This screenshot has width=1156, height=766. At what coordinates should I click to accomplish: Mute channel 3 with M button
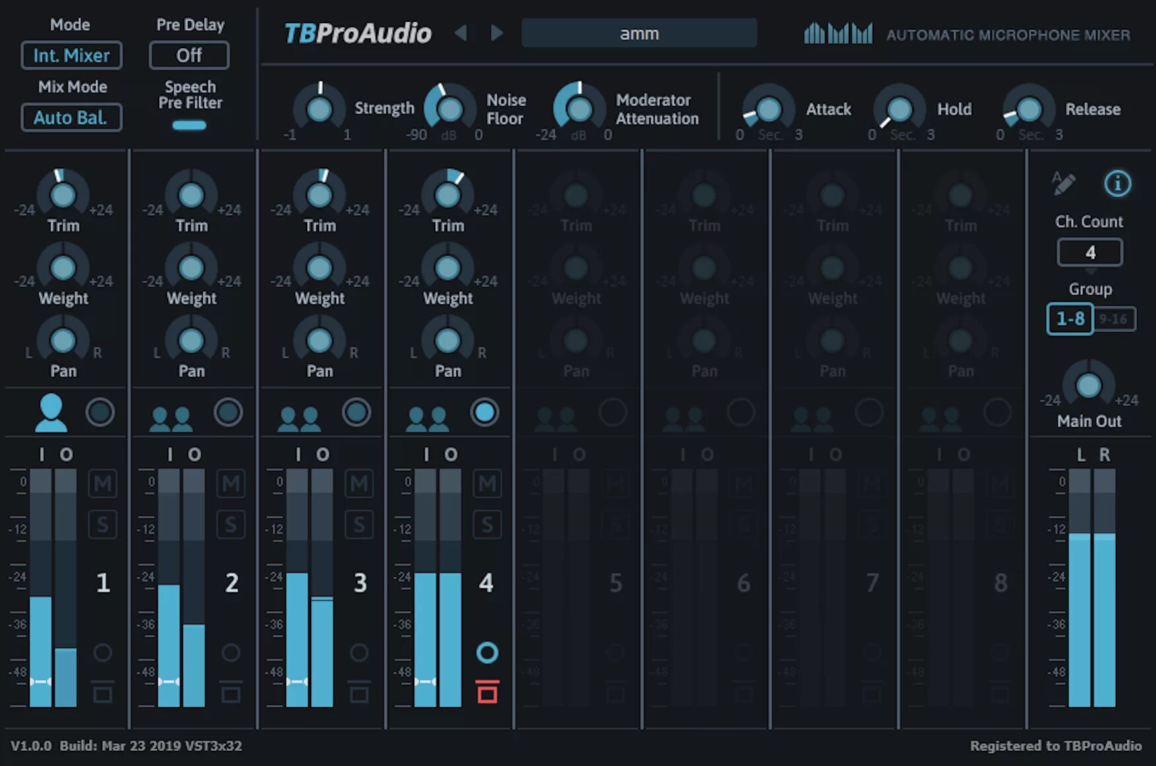pyautogui.click(x=359, y=484)
